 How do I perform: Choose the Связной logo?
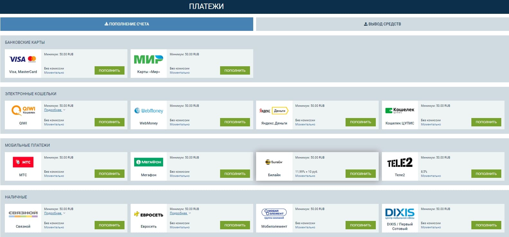23,214
